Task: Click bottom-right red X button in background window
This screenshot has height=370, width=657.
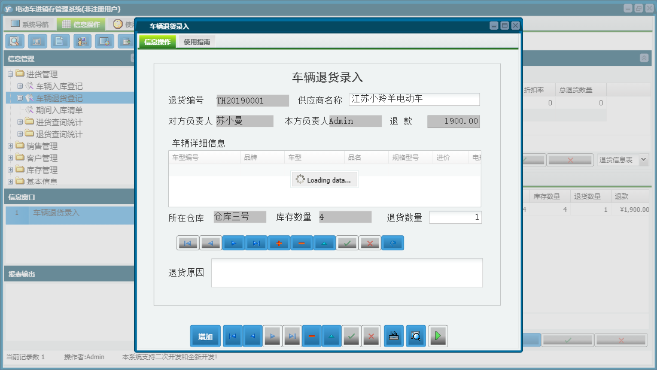Action: coord(621,340)
